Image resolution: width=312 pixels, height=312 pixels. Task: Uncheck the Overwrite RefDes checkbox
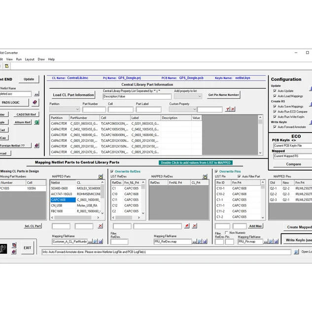click(112, 172)
